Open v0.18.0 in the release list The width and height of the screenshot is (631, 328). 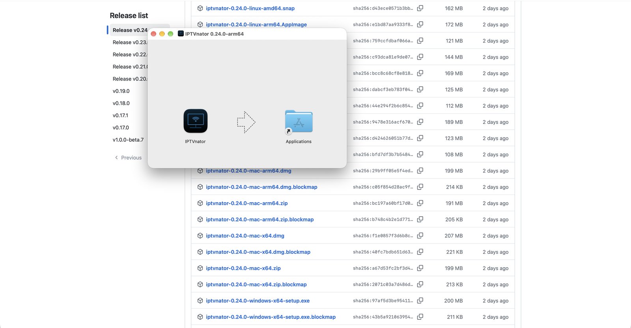121,103
